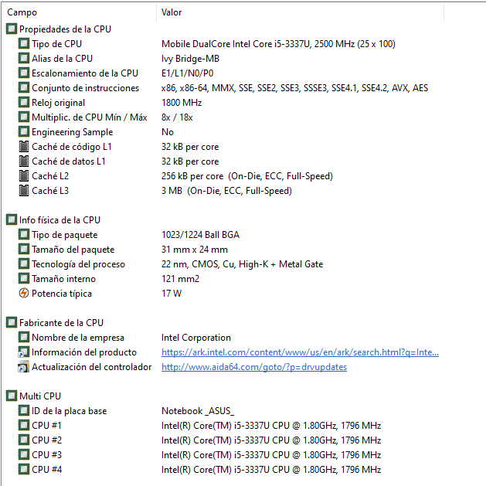Open the ark.intel.com product information link
The width and height of the screenshot is (486, 486).
300,352
